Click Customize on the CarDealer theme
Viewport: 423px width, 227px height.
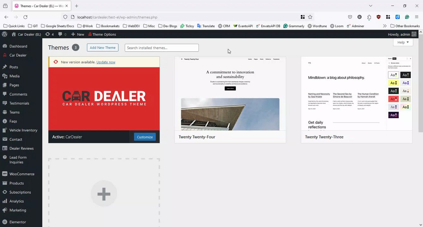point(145,137)
